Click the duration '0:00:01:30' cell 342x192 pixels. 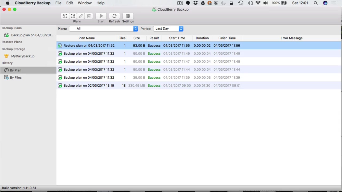[202, 86]
